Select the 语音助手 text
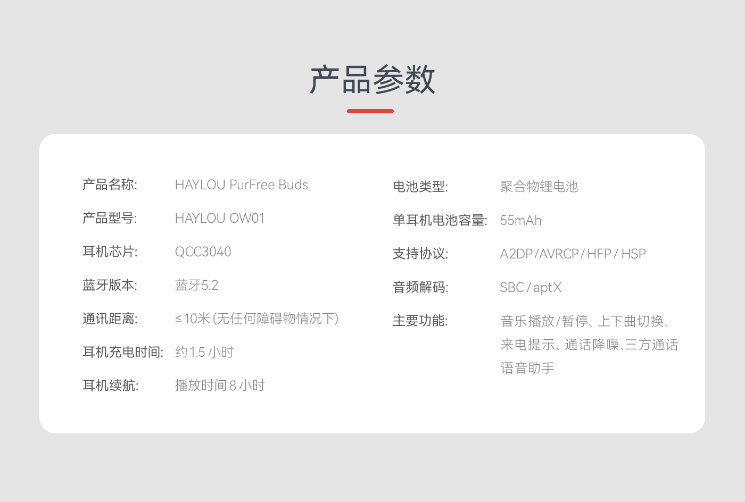The width and height of the screenshot is (745, 502). click(x=527, y=368)
